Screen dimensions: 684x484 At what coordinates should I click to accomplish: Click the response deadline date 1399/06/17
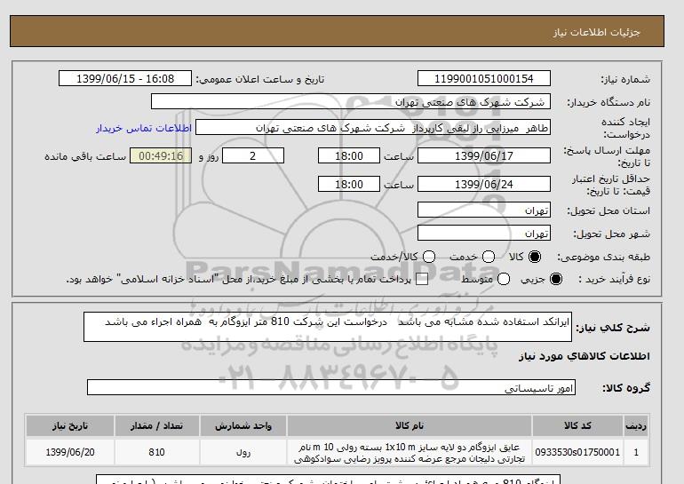[484, 155]
